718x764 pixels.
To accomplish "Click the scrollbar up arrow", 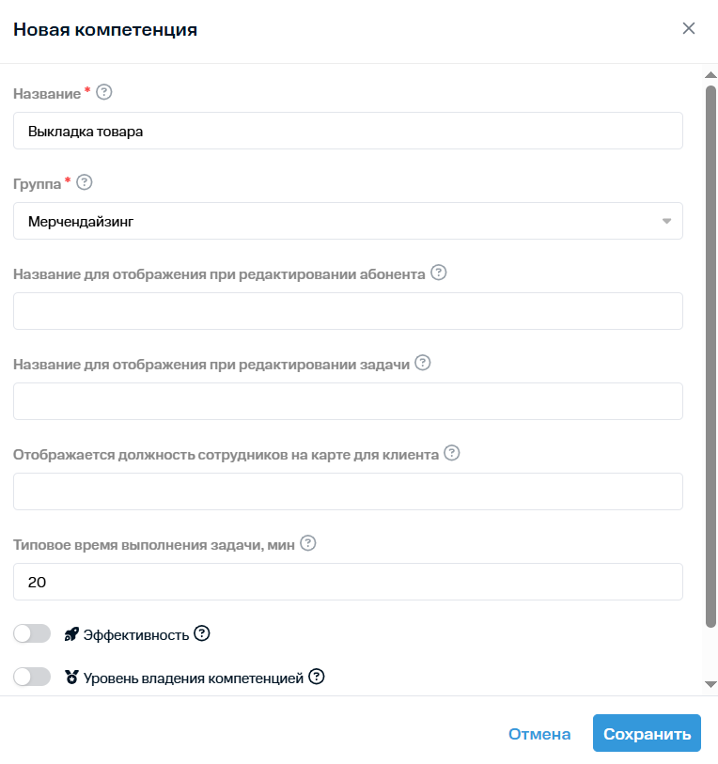I will 710,74.
